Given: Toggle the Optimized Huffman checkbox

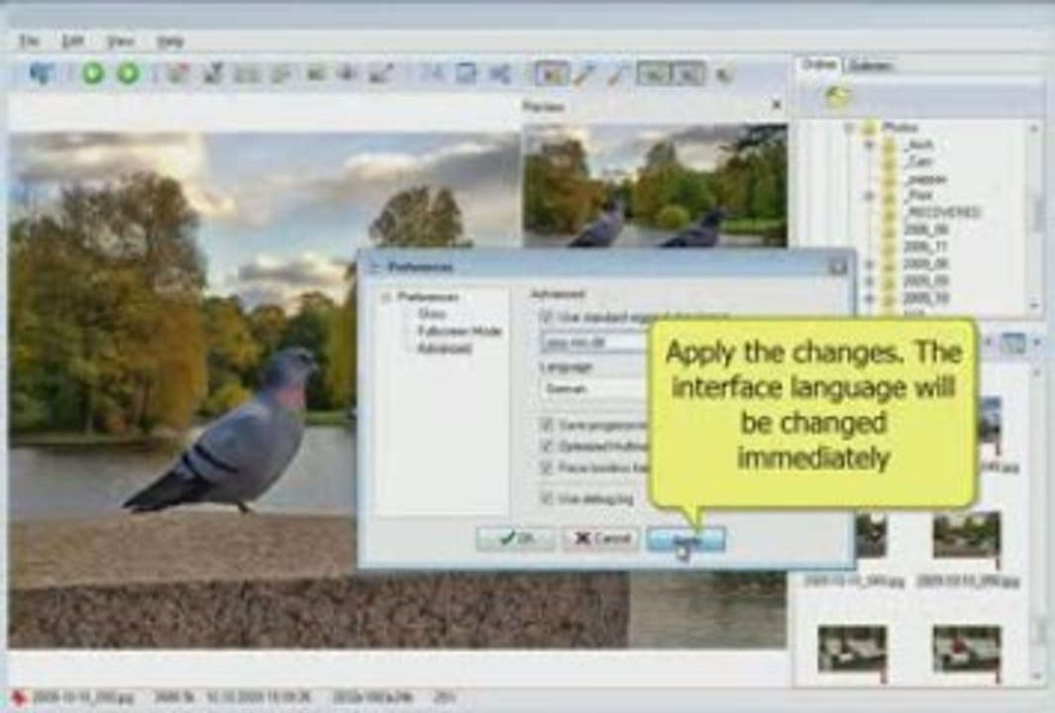Looking at the screenshot, I should [x=547, y=446].
